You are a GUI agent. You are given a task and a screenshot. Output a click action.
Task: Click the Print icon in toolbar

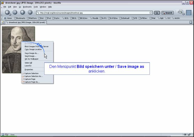(x=180, y=12)
